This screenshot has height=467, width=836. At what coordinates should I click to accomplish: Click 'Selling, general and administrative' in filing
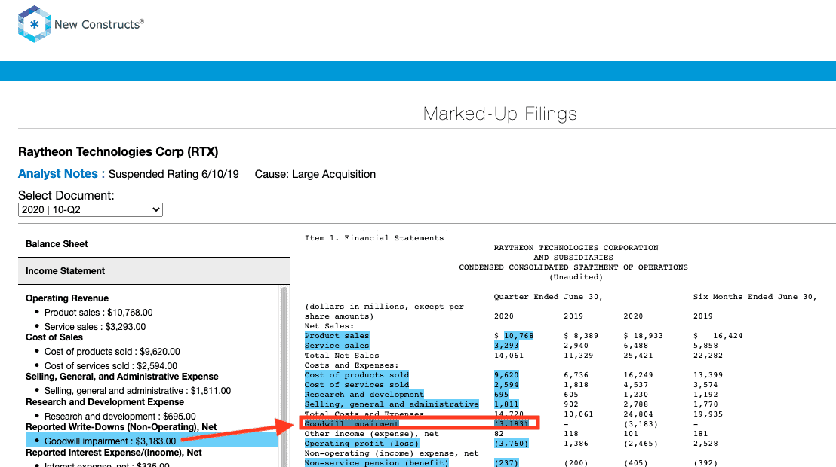392,404
